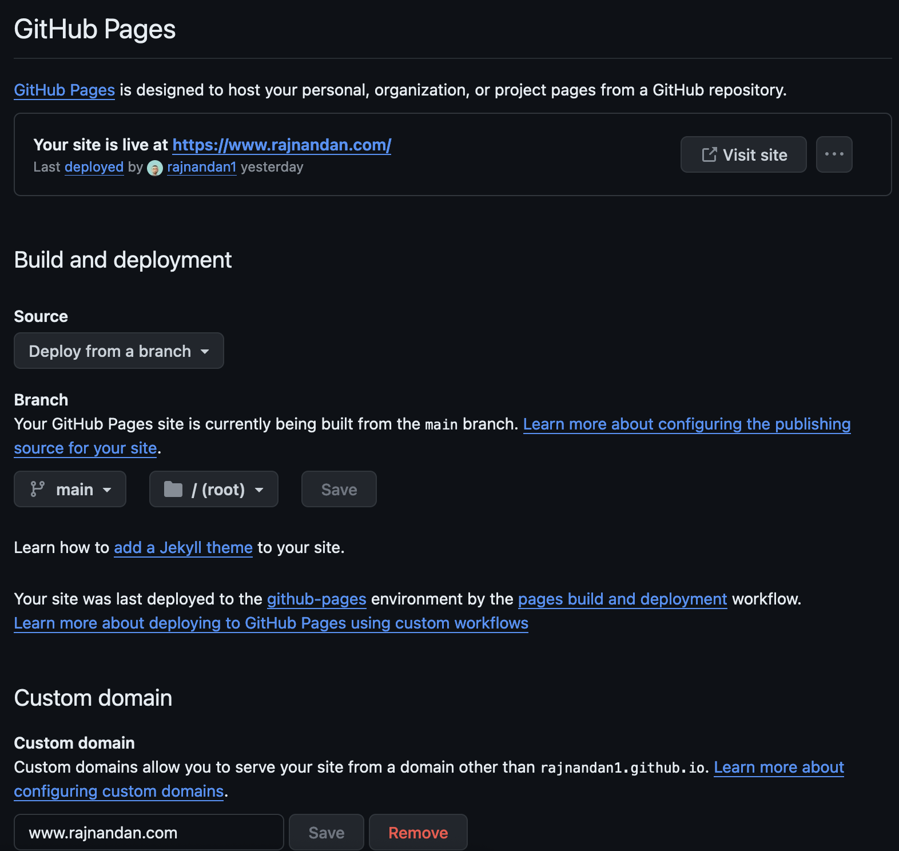Expand the Deploy from a branch dropdown
Screen dimensions: 899x851
point(119,351)
